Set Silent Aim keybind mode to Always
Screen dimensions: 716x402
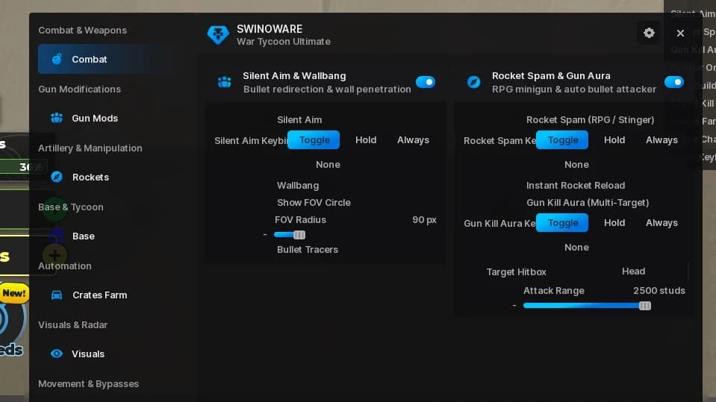(414, 140)
